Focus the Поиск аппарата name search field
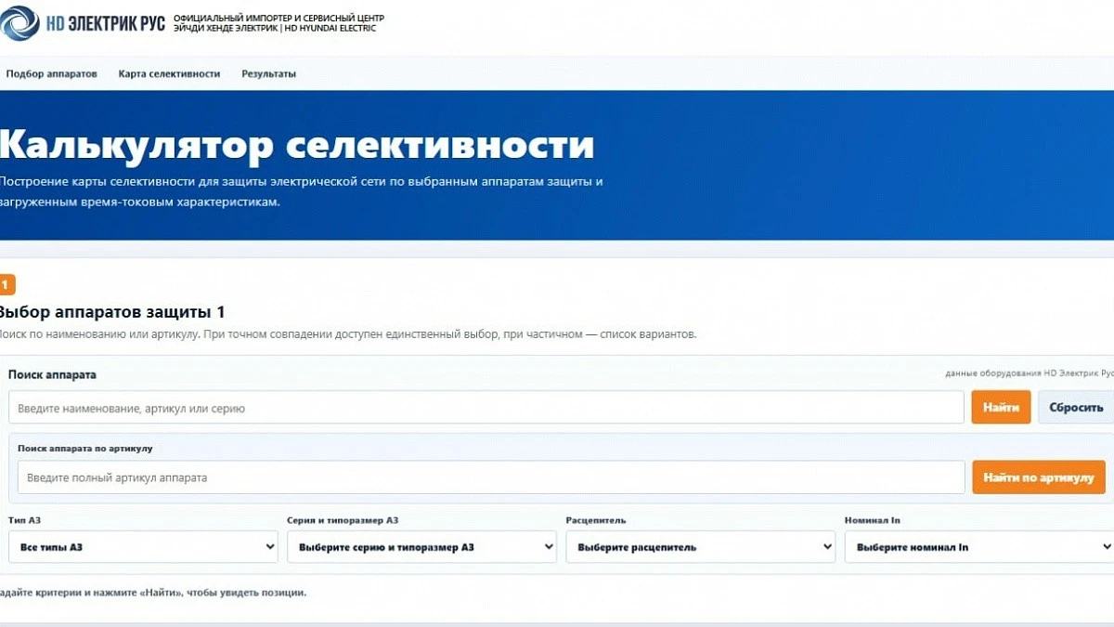The image size is (1114, 627). point(486,408)
